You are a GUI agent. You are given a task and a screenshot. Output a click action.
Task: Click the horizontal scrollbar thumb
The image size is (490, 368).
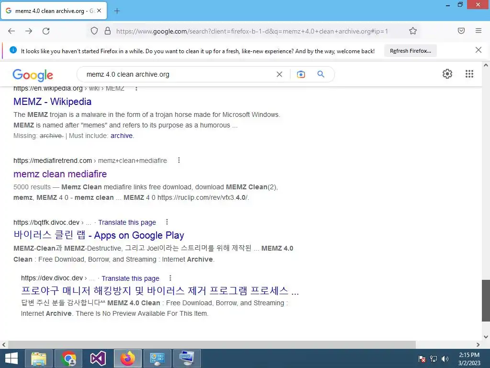212,345
